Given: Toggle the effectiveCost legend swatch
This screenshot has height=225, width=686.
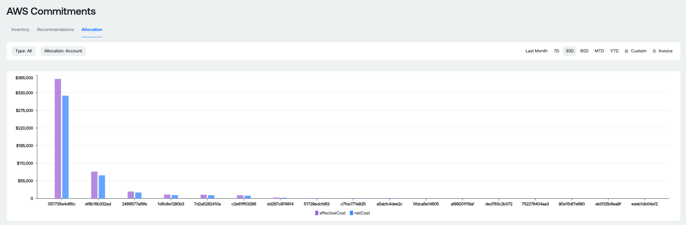Looking at the screenshot, I should [317, 213].
